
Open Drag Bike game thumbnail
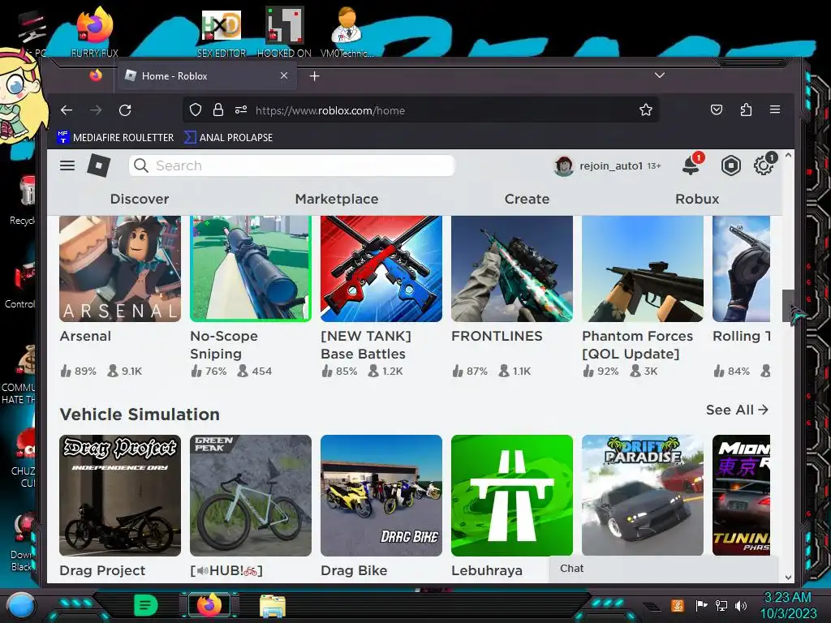point(381,496)
